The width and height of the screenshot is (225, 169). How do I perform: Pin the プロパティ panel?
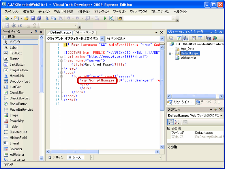[x=216, y=109]
